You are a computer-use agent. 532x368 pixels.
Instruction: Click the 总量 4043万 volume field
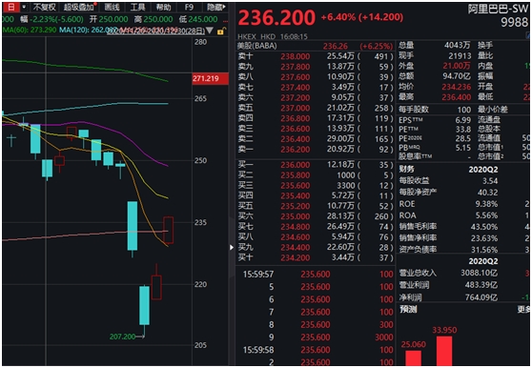click(x=435, y=45)
